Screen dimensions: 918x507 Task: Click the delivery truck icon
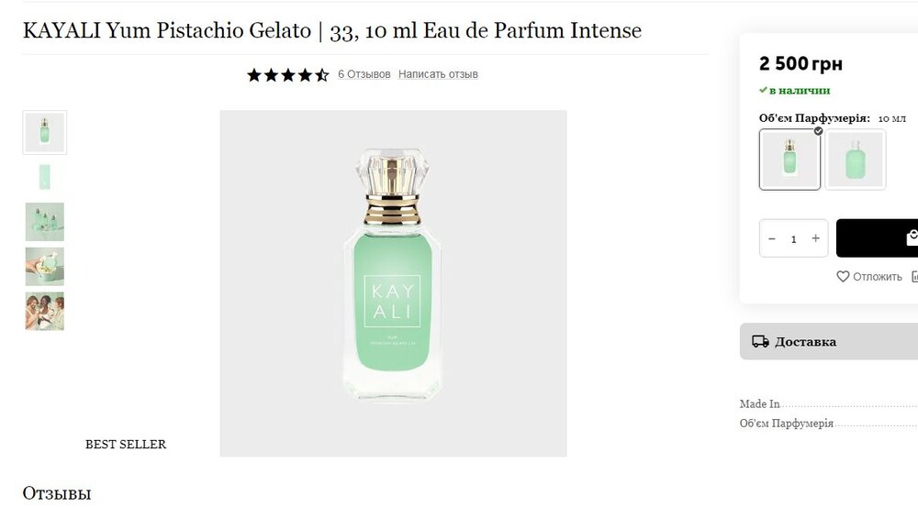pos(760,341)
